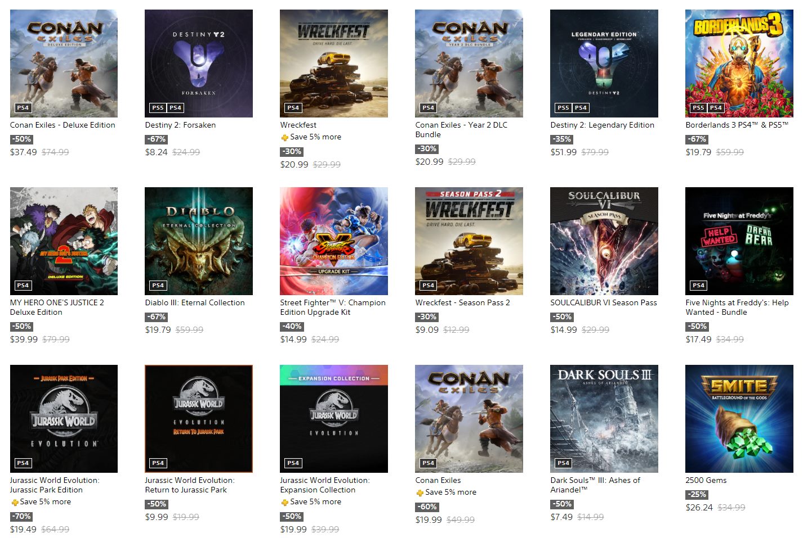Open Conan Exiles Deluxe Edition cover art
This screenshot has height=538, width=803.
coord(64,64)
